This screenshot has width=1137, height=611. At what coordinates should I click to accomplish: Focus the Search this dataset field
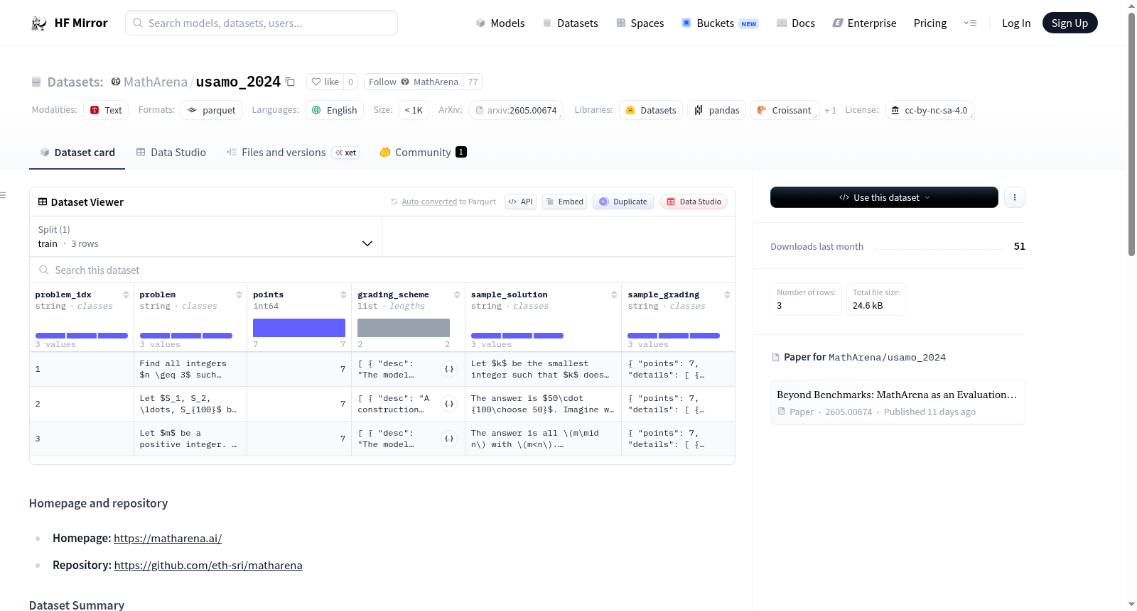click(x=382, y=270)
